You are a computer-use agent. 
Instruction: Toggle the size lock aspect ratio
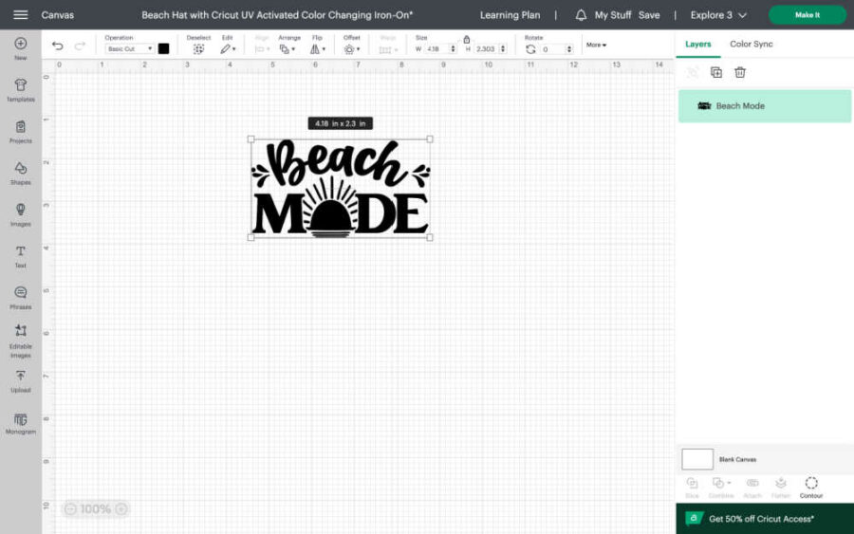(466, 39)
